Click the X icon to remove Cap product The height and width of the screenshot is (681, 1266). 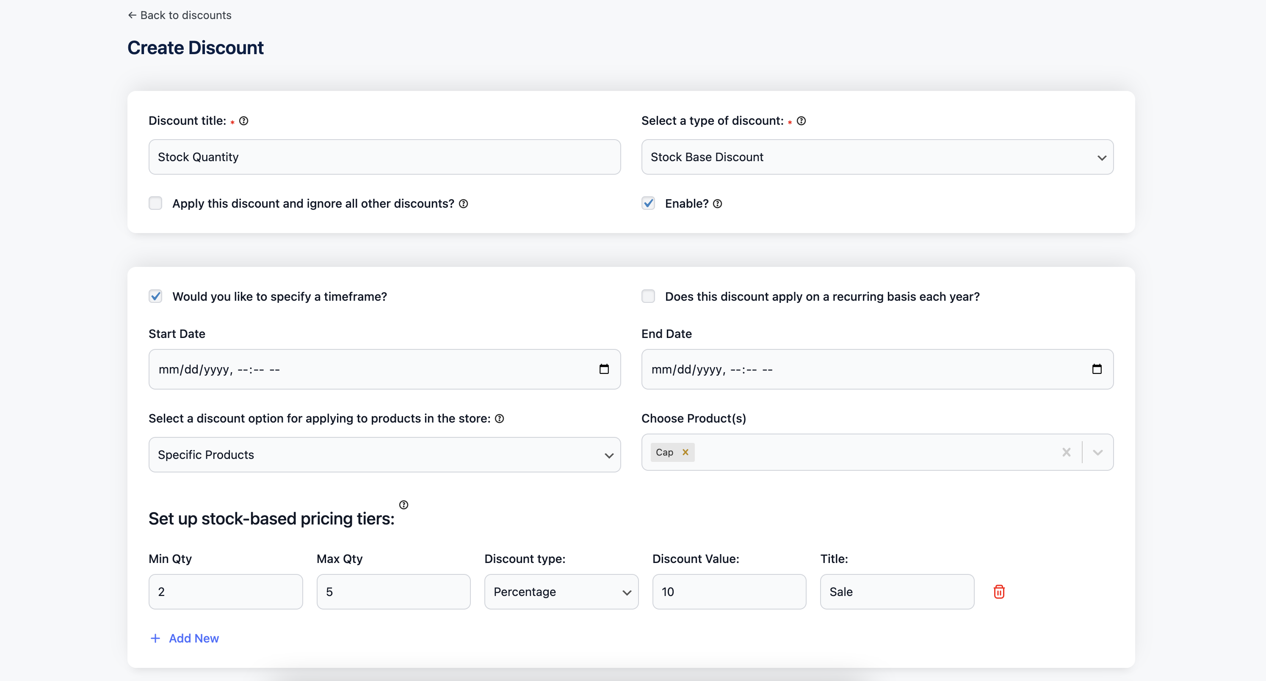[686, 452]
